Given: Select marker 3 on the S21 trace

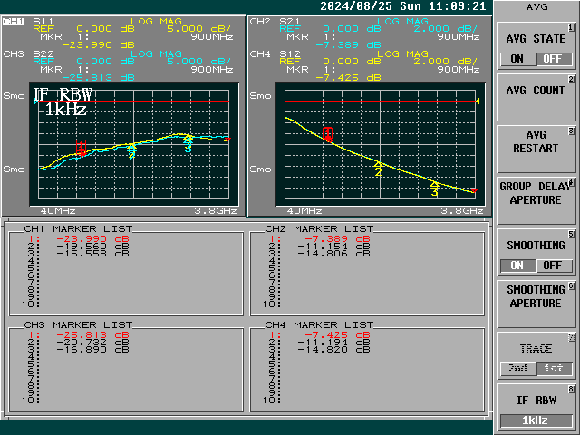Looking at the screenshot, I should (434, 188).
